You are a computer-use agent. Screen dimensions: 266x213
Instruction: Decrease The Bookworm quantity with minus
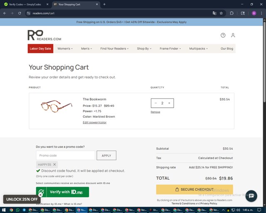(156, 103)
